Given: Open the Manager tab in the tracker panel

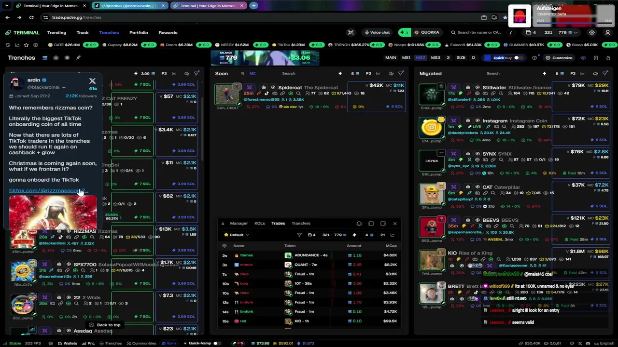Looking at the screenshot, I should [x=239, y=223].
